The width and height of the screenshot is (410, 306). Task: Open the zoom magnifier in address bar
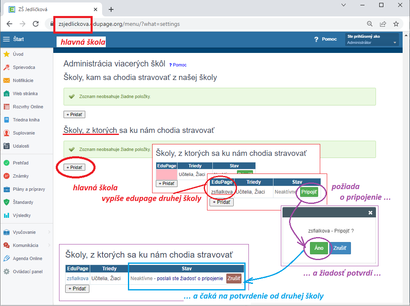[370, 24]
